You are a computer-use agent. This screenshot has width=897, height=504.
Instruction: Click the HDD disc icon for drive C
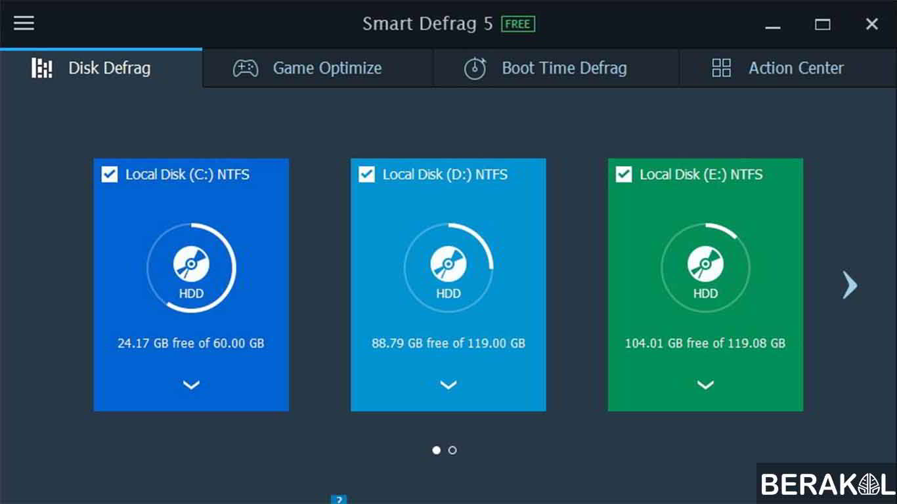point(191,265)
